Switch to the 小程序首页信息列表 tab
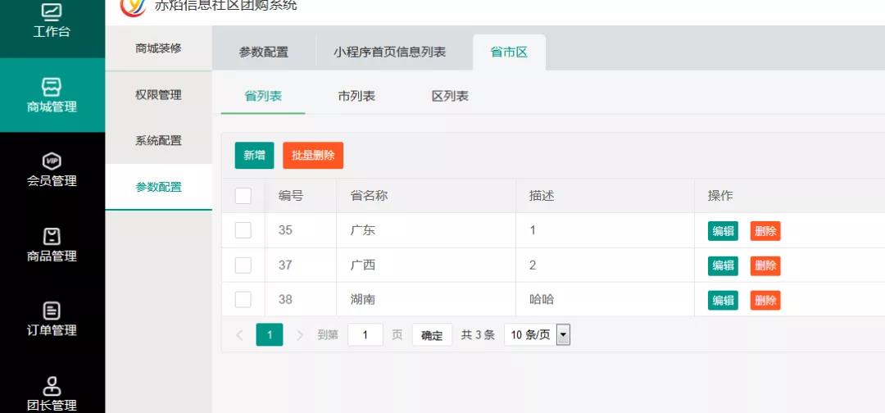The width and height of the screenshot is (885, 413). (x=390, y=52)
